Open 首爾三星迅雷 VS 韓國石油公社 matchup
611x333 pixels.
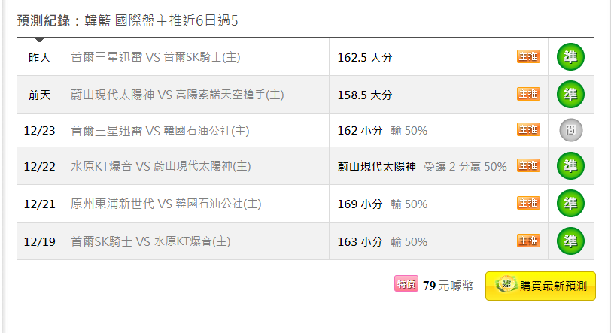(160, 131)
